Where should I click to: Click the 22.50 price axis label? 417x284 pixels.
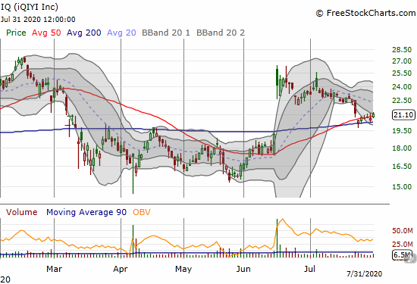click(402, 101)
